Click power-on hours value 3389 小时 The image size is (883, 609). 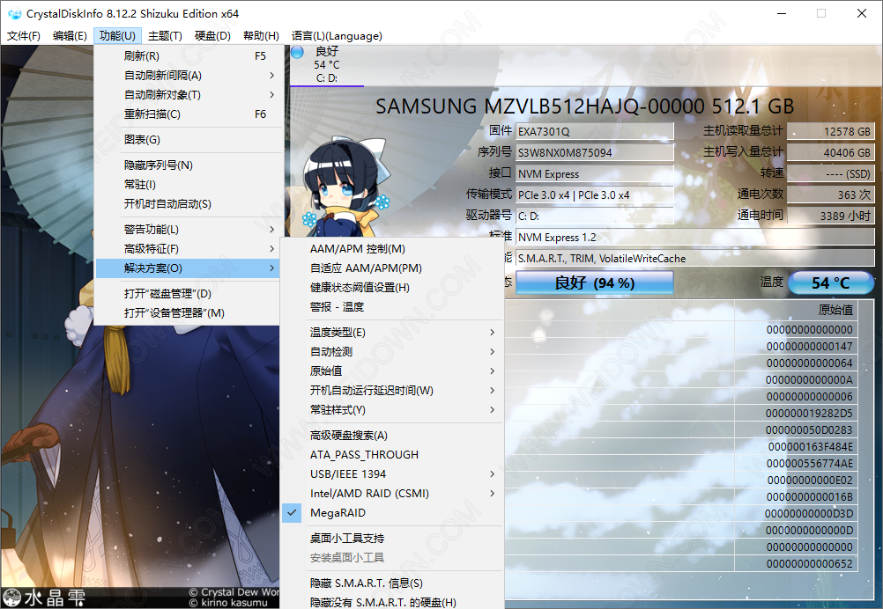(830, 216)
